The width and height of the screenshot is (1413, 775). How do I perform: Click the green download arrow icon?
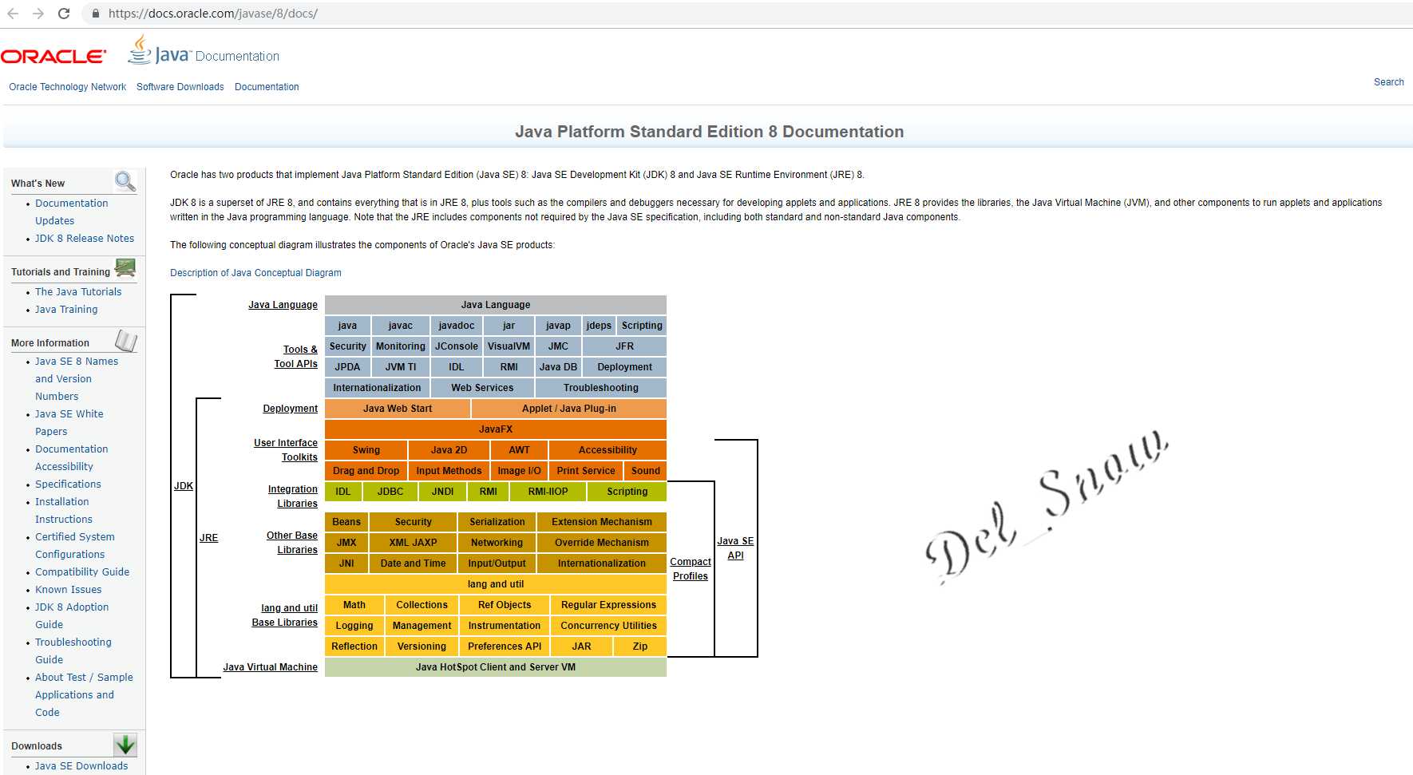tap(125, 745)
